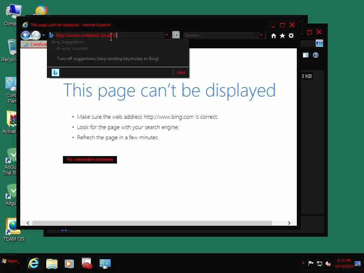This screenshot has width=364, height=273.
Task: Open the AdGuard Trial Reset shortcut
Action: 10,162
